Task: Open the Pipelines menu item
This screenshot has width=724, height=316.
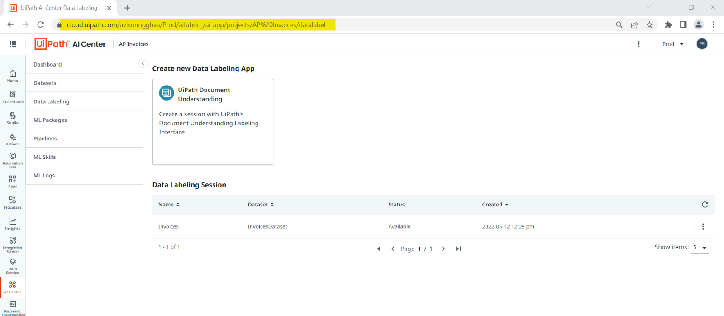Action: (85, 139)
